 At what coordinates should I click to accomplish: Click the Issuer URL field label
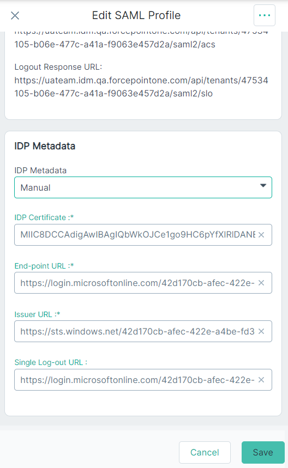pos(37,314)
